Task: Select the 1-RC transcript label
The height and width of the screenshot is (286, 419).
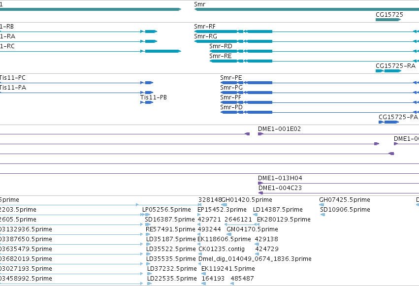Action: click(7, 46)
